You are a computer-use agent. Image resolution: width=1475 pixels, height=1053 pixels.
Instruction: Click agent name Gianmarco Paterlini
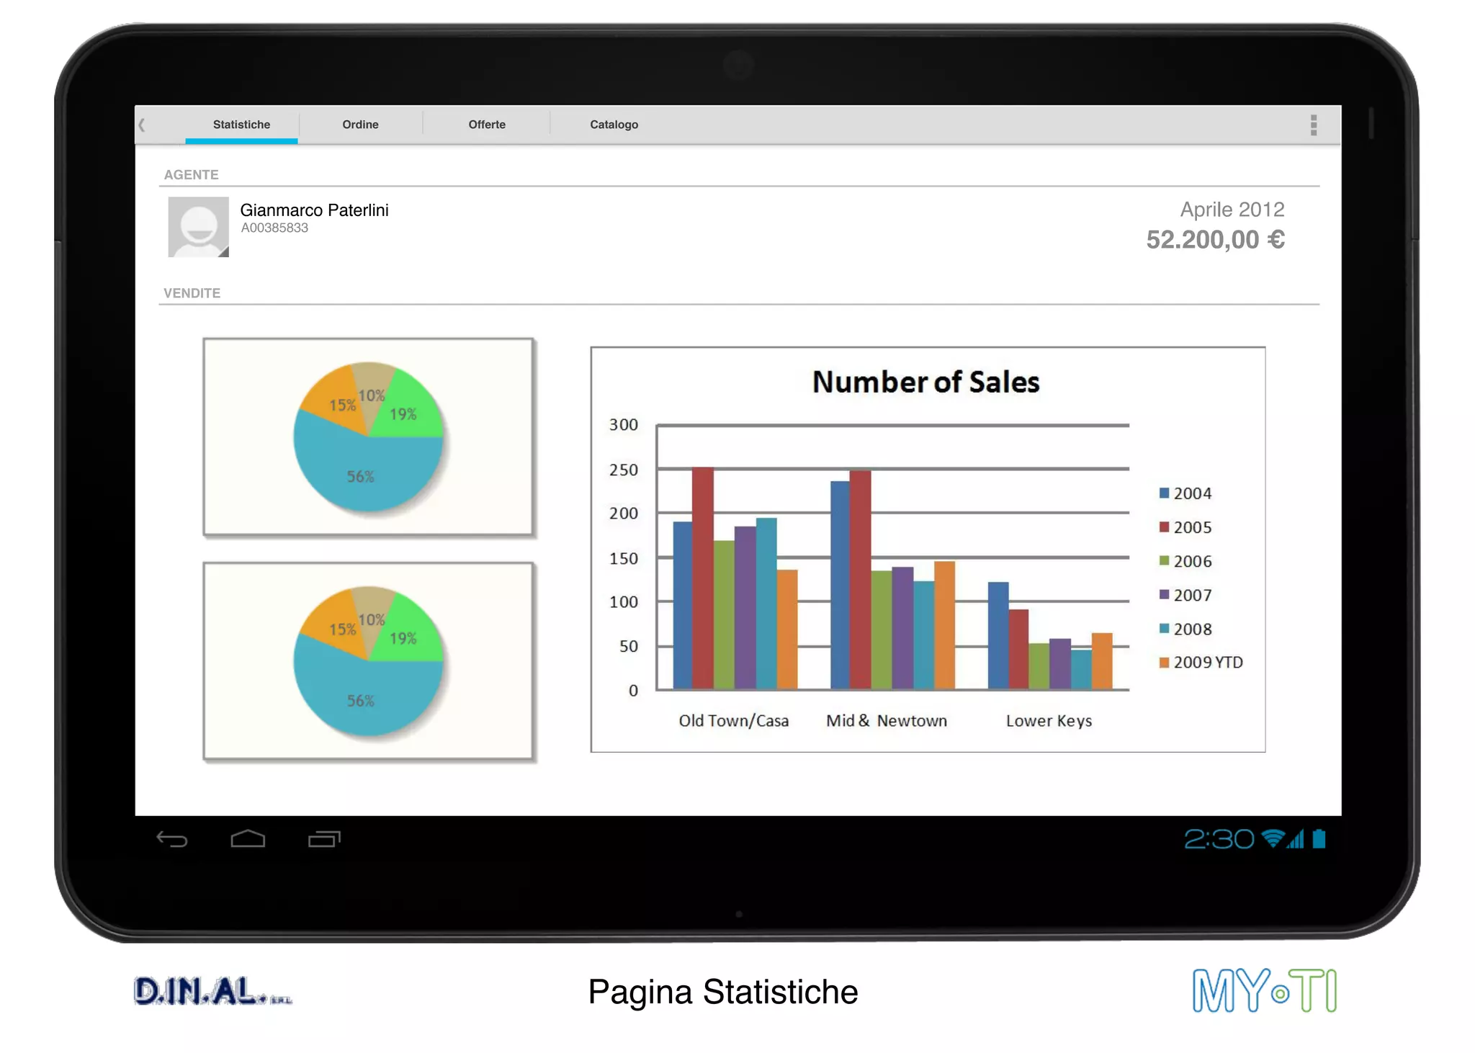pyautogui.click(x=314, y=210)
